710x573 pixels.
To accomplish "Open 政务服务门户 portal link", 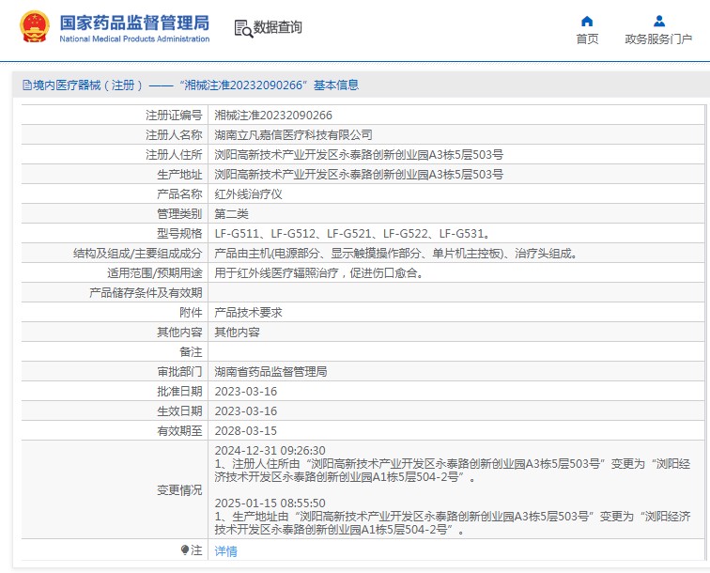I will [x=658, y=39].
